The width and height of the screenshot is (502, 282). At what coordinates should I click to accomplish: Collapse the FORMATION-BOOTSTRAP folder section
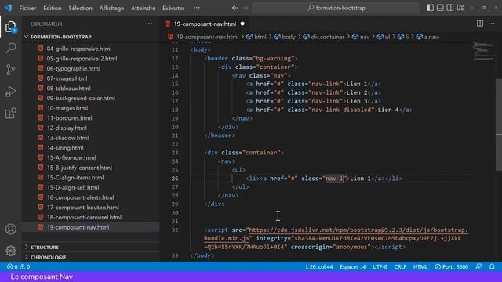(90, 37)
